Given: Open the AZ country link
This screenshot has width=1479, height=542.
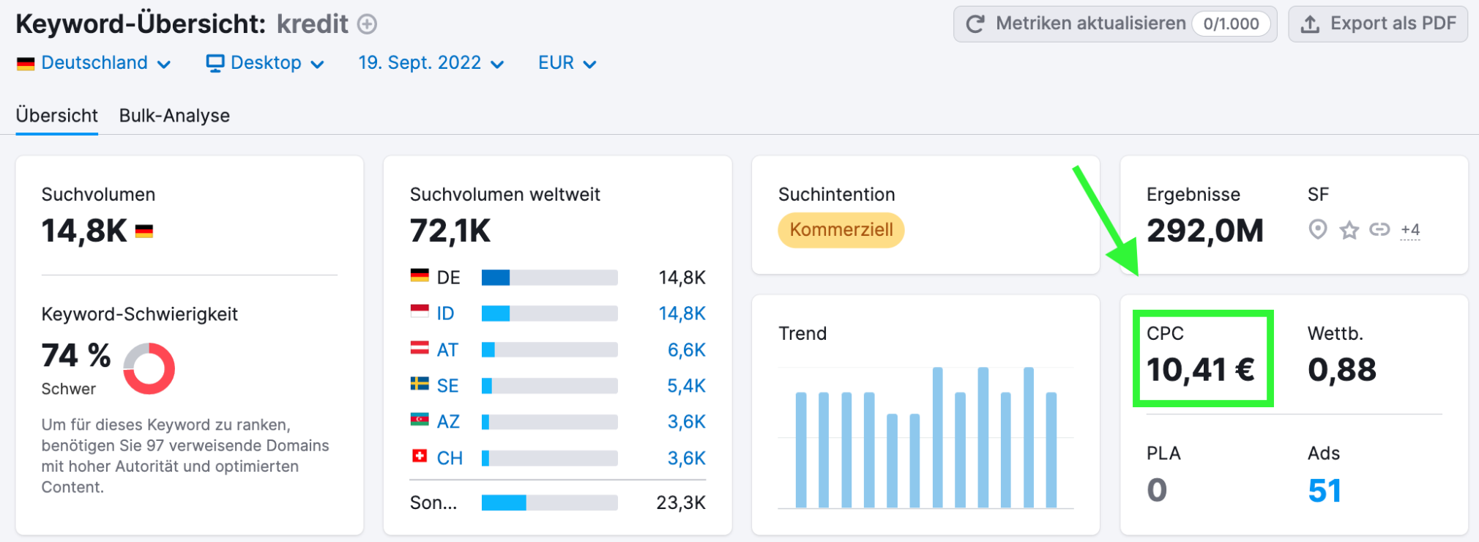Looking at the screenshot, I should [x=448, y=422].
